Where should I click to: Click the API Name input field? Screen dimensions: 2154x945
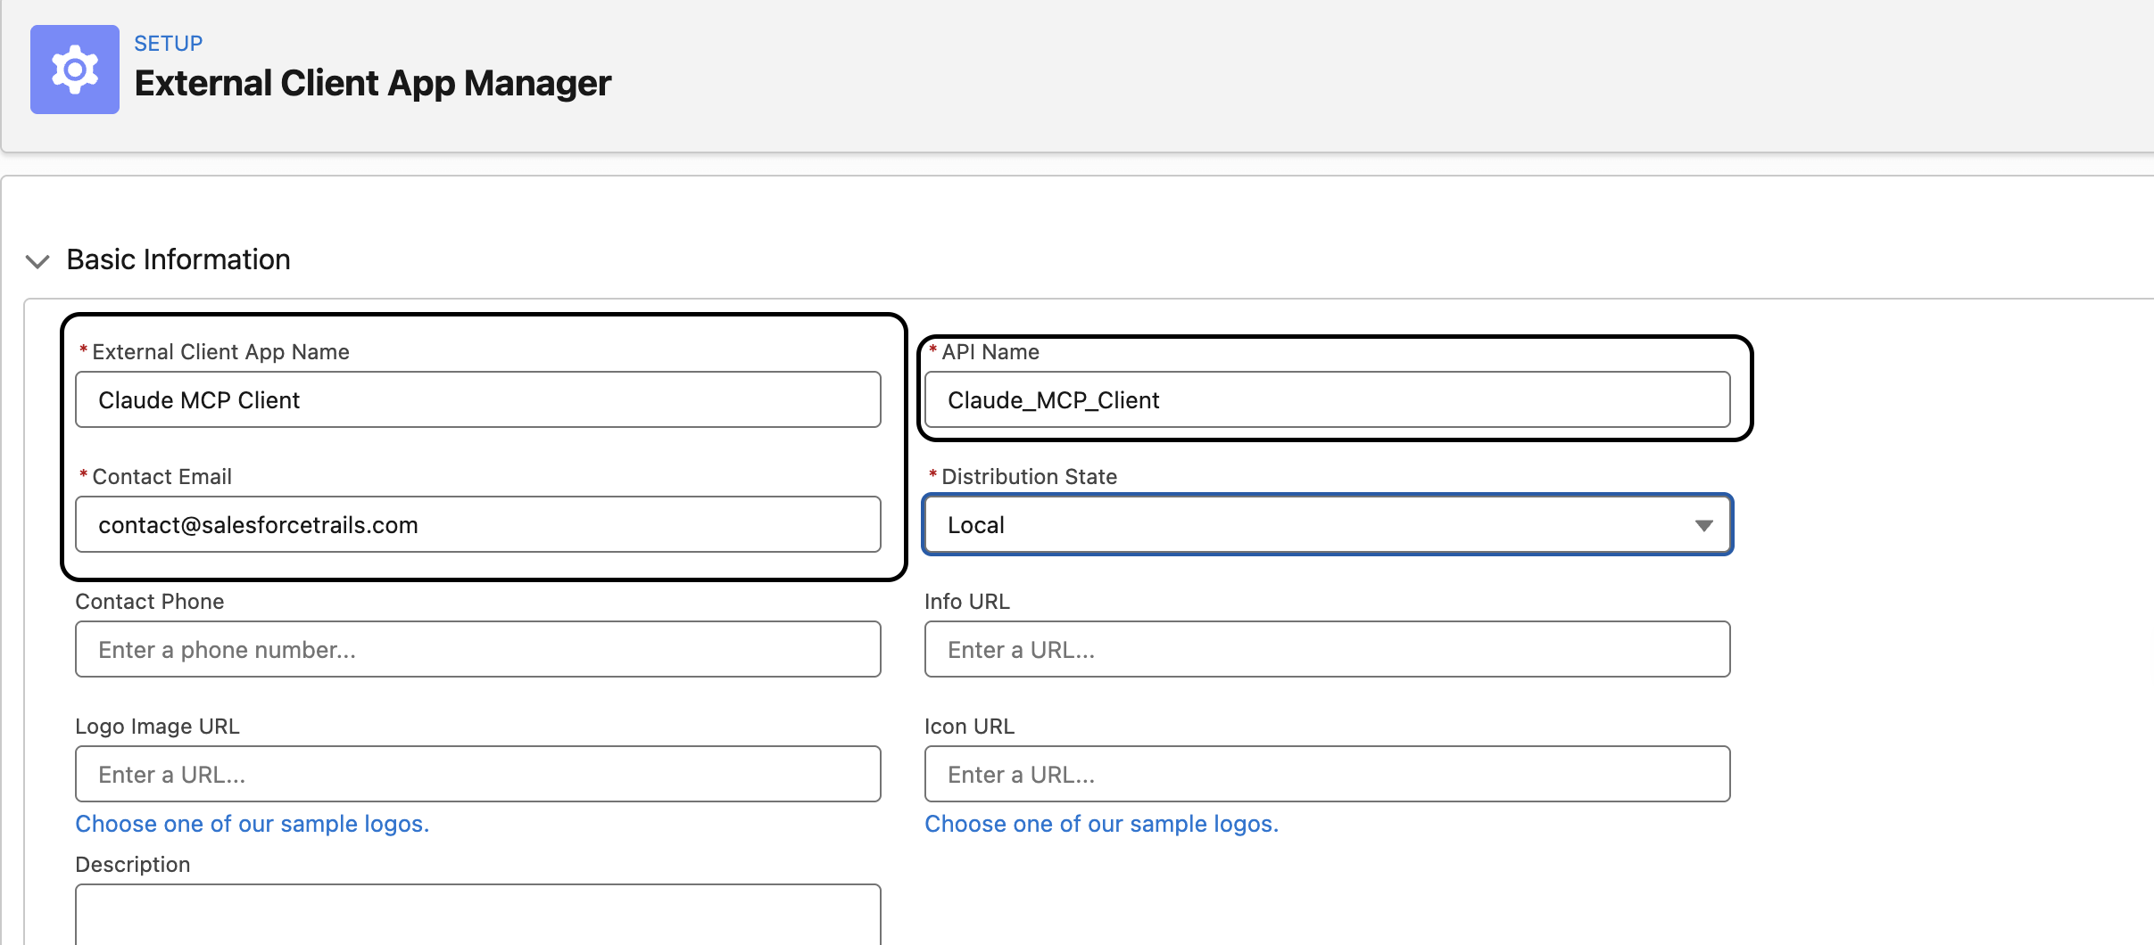1327,399
